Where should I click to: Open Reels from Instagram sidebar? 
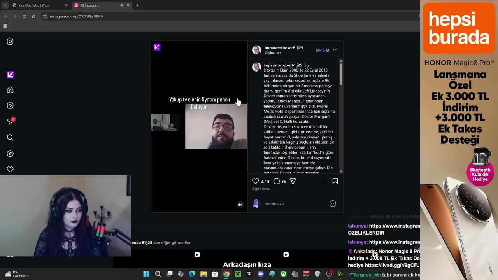10,105
